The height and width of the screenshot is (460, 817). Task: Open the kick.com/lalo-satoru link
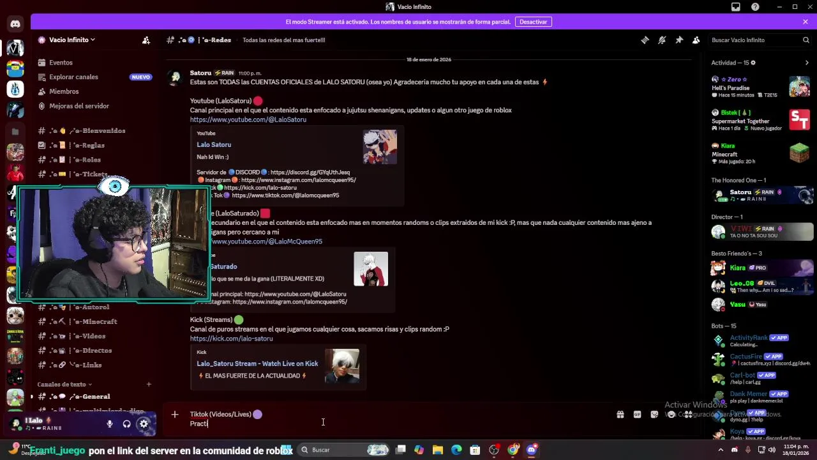point(231,339)
